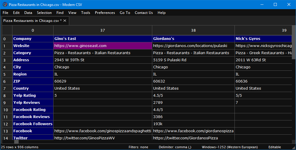Click the 2011 W 63Rd St cell
The height and width of the screenshot is (150, 296).
pos(263,60)
